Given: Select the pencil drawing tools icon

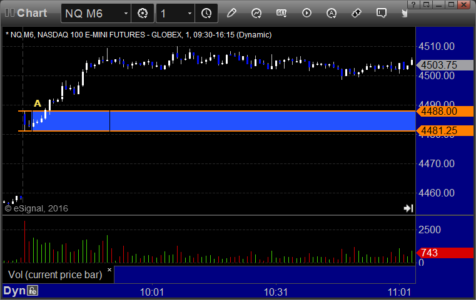Looking at the screenshot, I should pos(231,13).
